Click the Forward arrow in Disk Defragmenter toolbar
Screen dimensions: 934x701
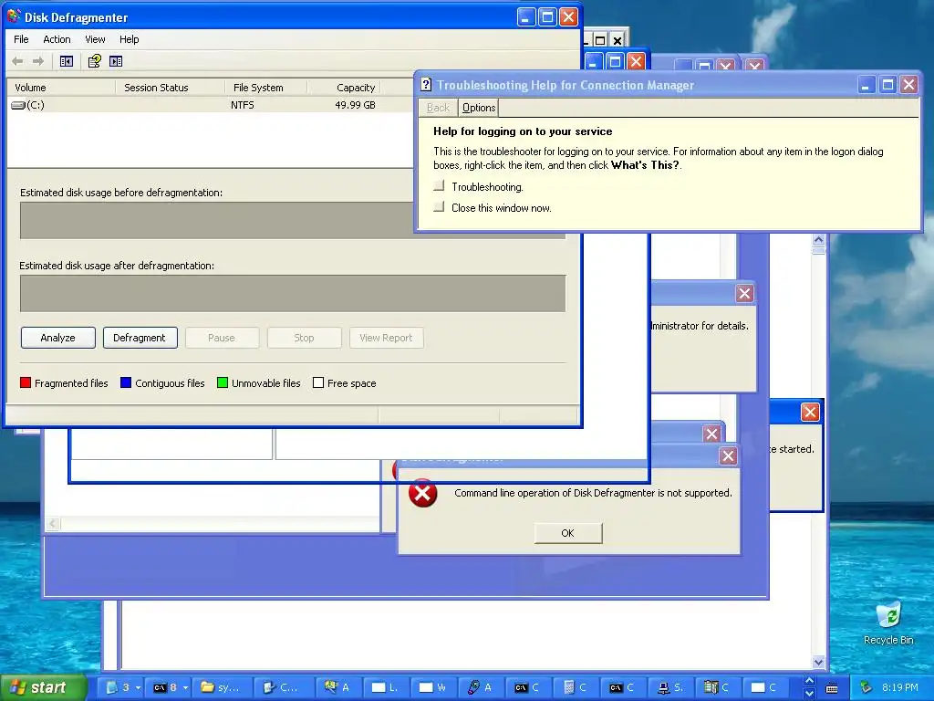coord(38,61)
